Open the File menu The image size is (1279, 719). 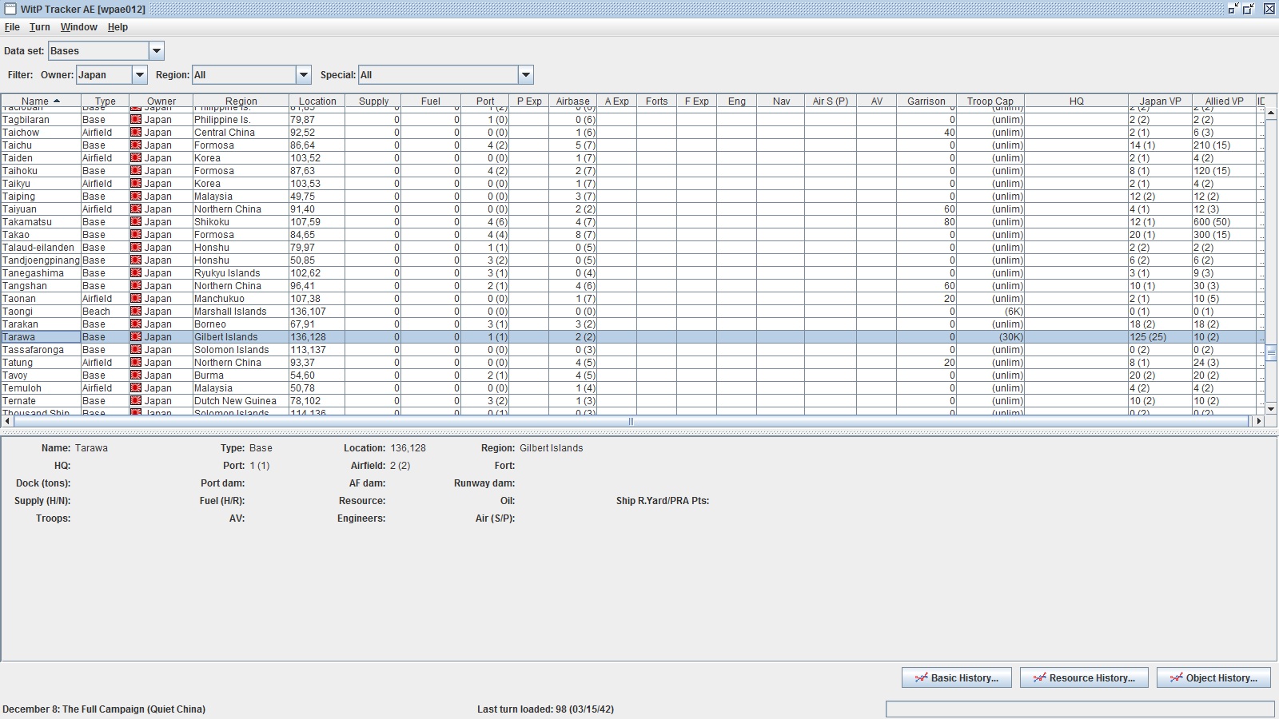(12, 27)
